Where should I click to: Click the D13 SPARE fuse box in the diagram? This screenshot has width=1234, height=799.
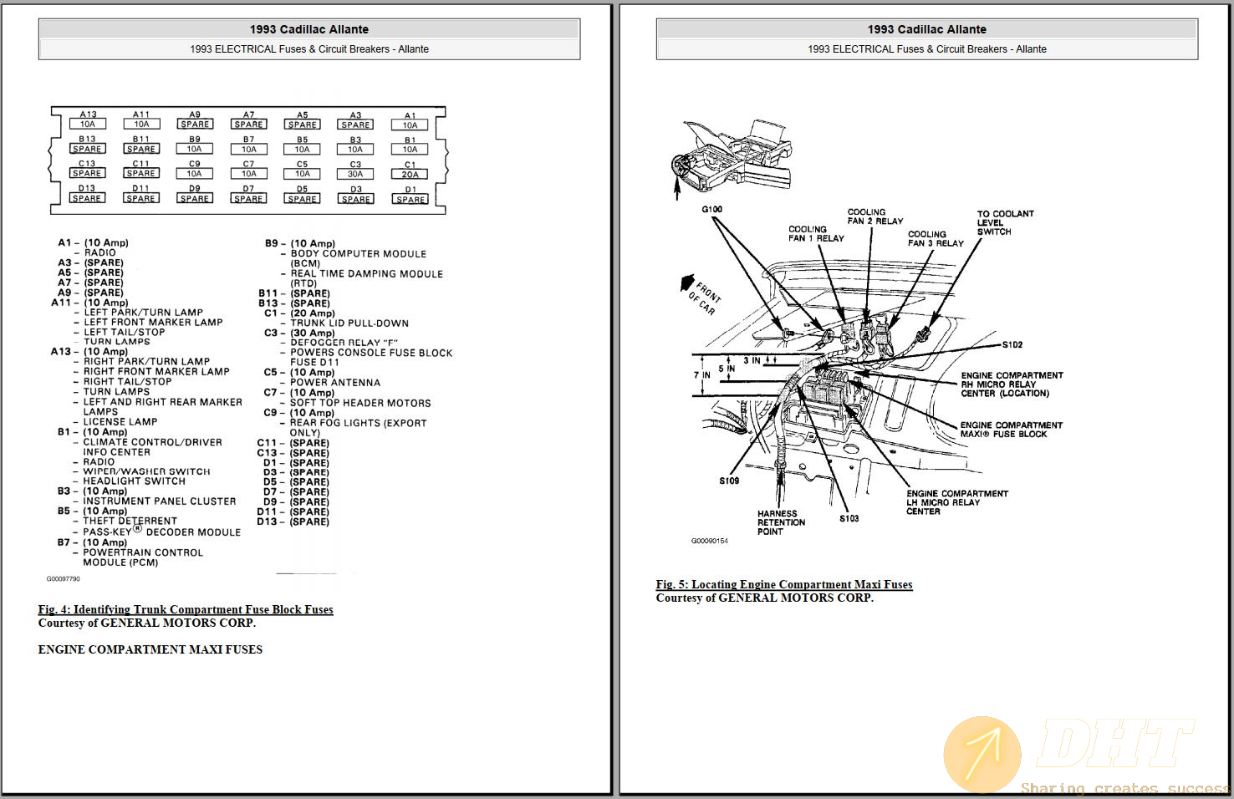[87, 198]
